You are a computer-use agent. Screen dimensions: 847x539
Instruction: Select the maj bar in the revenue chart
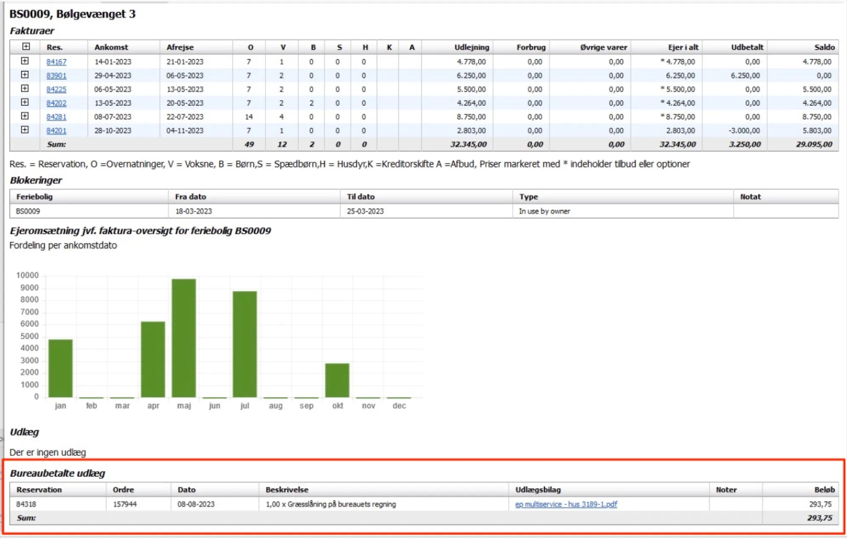[x=184, y=336]
